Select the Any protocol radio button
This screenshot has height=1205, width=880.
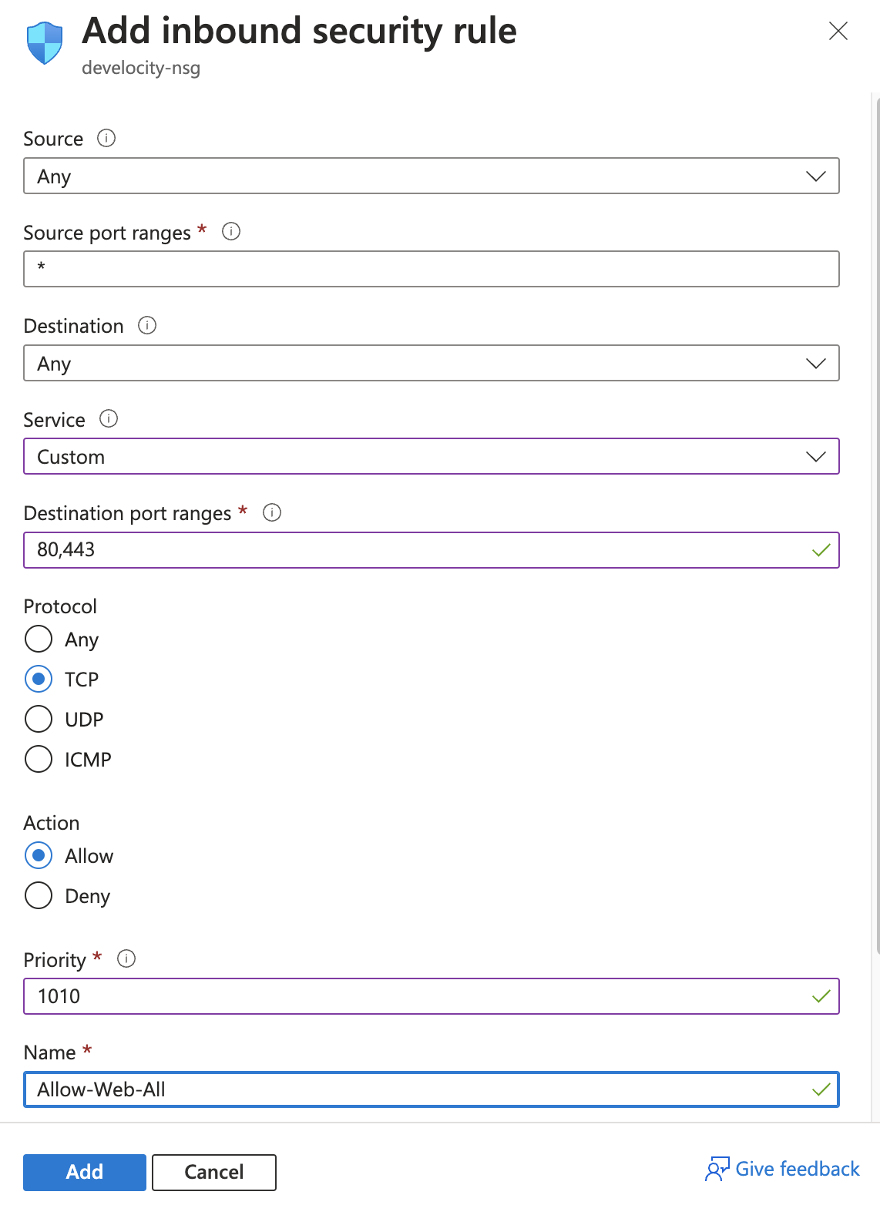pos(39,639)
